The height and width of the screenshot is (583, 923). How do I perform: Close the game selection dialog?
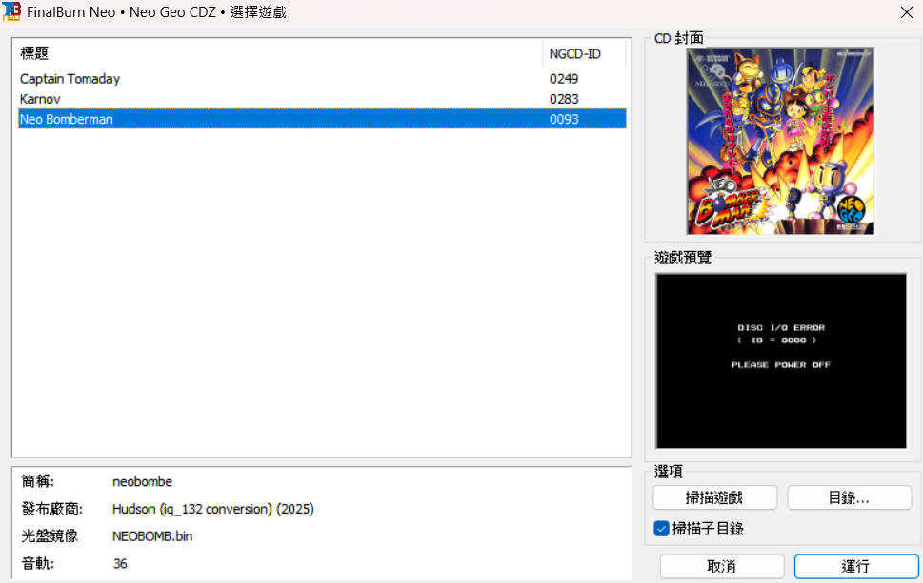tap(907, 12)
